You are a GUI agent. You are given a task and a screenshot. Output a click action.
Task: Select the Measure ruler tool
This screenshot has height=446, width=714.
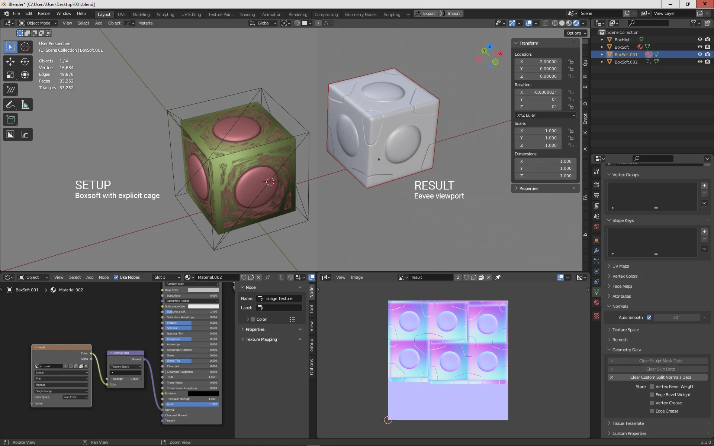point(25,105)
